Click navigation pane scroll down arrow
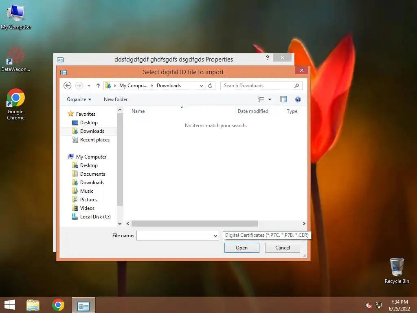Screen dimensions: 417x313 pyautogui.click(x=120, y=224)
